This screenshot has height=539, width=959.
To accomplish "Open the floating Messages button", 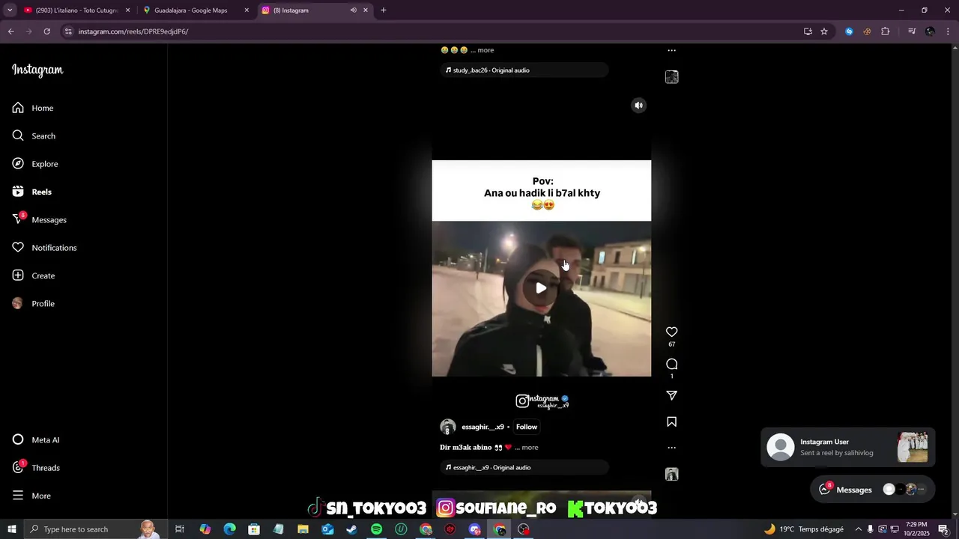I will (873, 490).
